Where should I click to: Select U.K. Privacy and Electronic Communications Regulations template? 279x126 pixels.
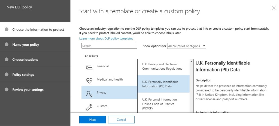[162, 66]
